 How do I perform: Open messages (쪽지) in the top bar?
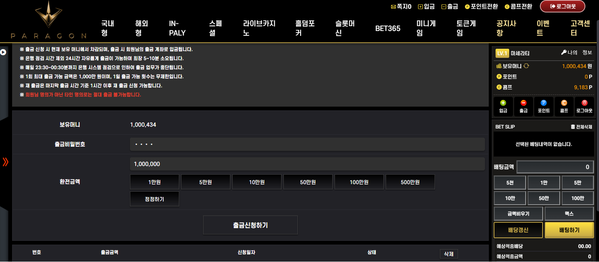click(401, 6)
